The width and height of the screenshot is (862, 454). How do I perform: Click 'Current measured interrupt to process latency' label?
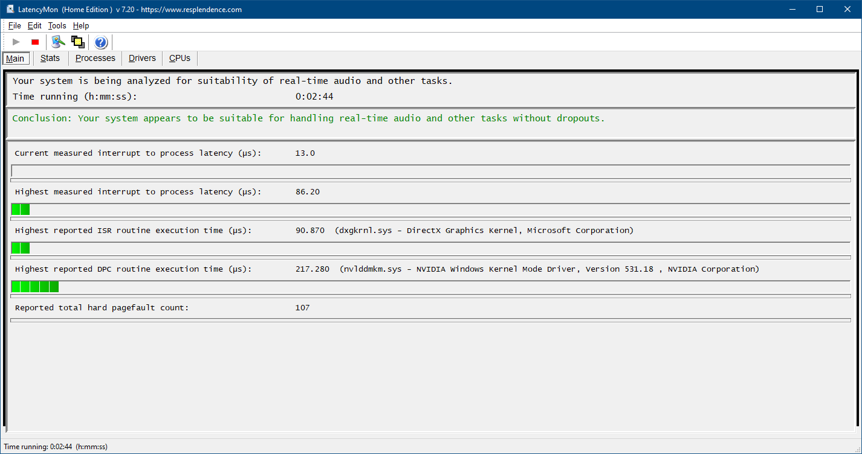(138, 153)
